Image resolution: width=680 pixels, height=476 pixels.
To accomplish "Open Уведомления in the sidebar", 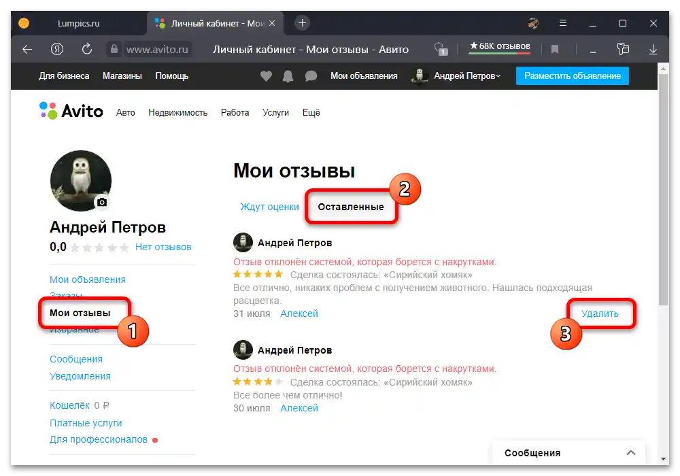I will (80, 376).
